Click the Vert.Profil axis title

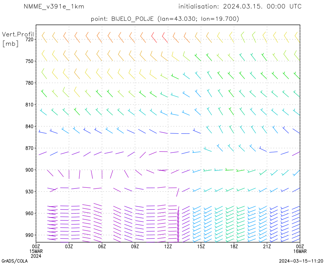[18, 34]
